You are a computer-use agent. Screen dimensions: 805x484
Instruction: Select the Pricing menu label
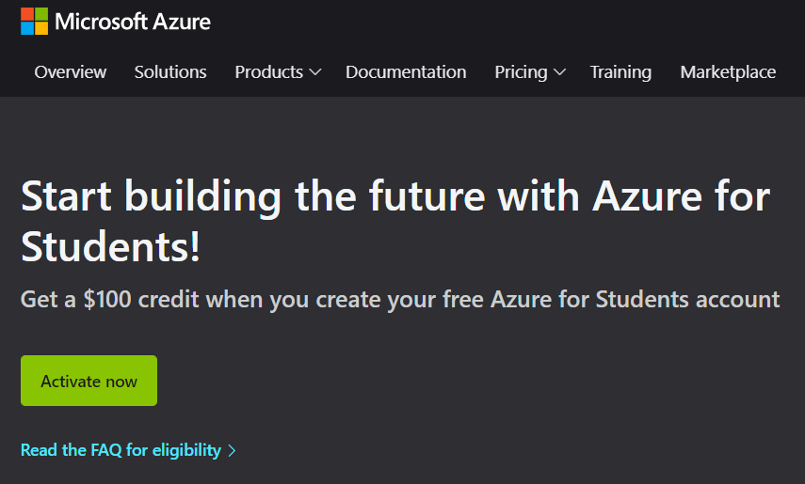pyautogui.click(x=521, y=72)
